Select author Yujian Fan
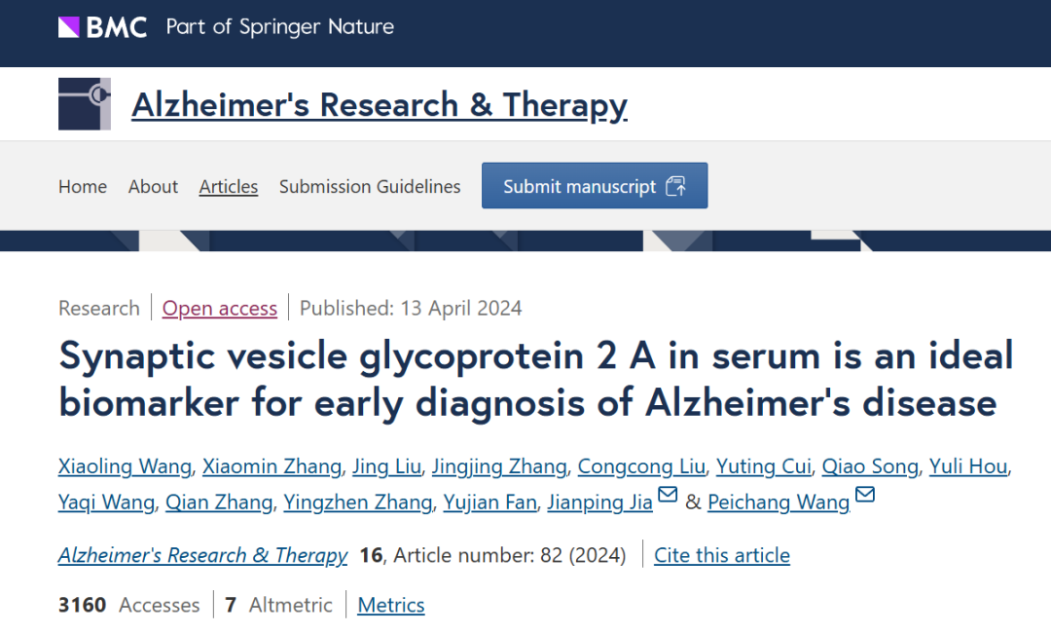This screenshot has height=633, width=1051. tap(489, 503)
